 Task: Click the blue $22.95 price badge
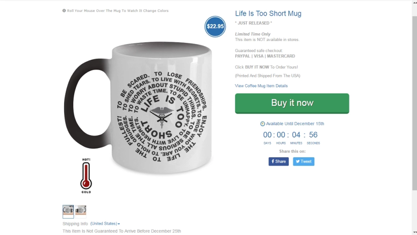tap(215, 26)
